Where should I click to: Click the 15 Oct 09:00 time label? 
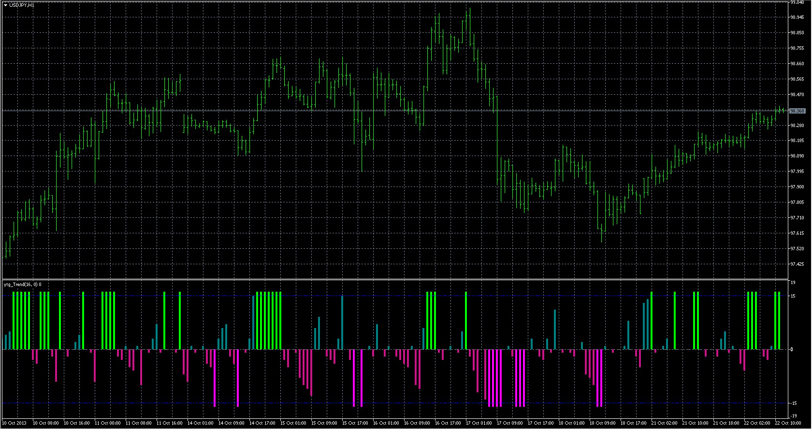[x=324, y=423]
